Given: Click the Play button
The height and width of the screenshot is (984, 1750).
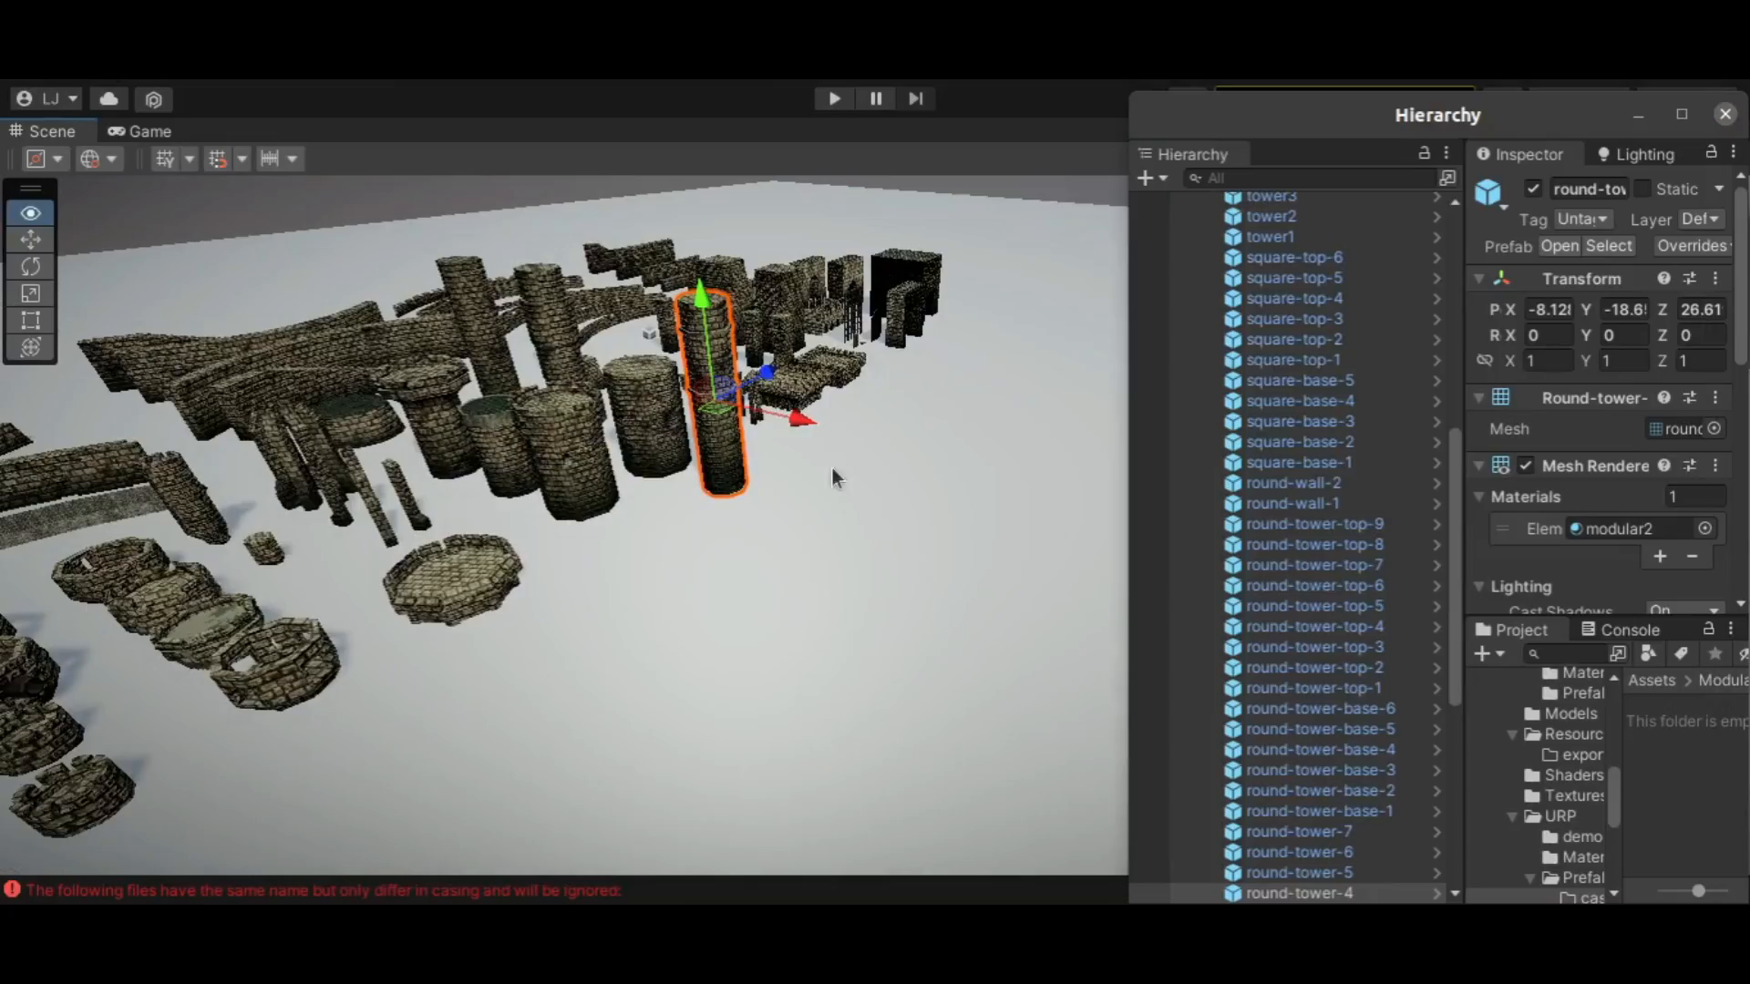Looking at the screenshot, I should (834, 98).
